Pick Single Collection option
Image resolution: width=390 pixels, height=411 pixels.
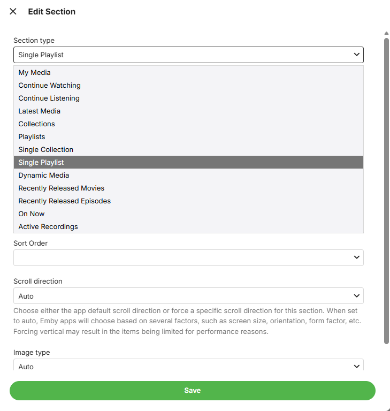point(45,149)
